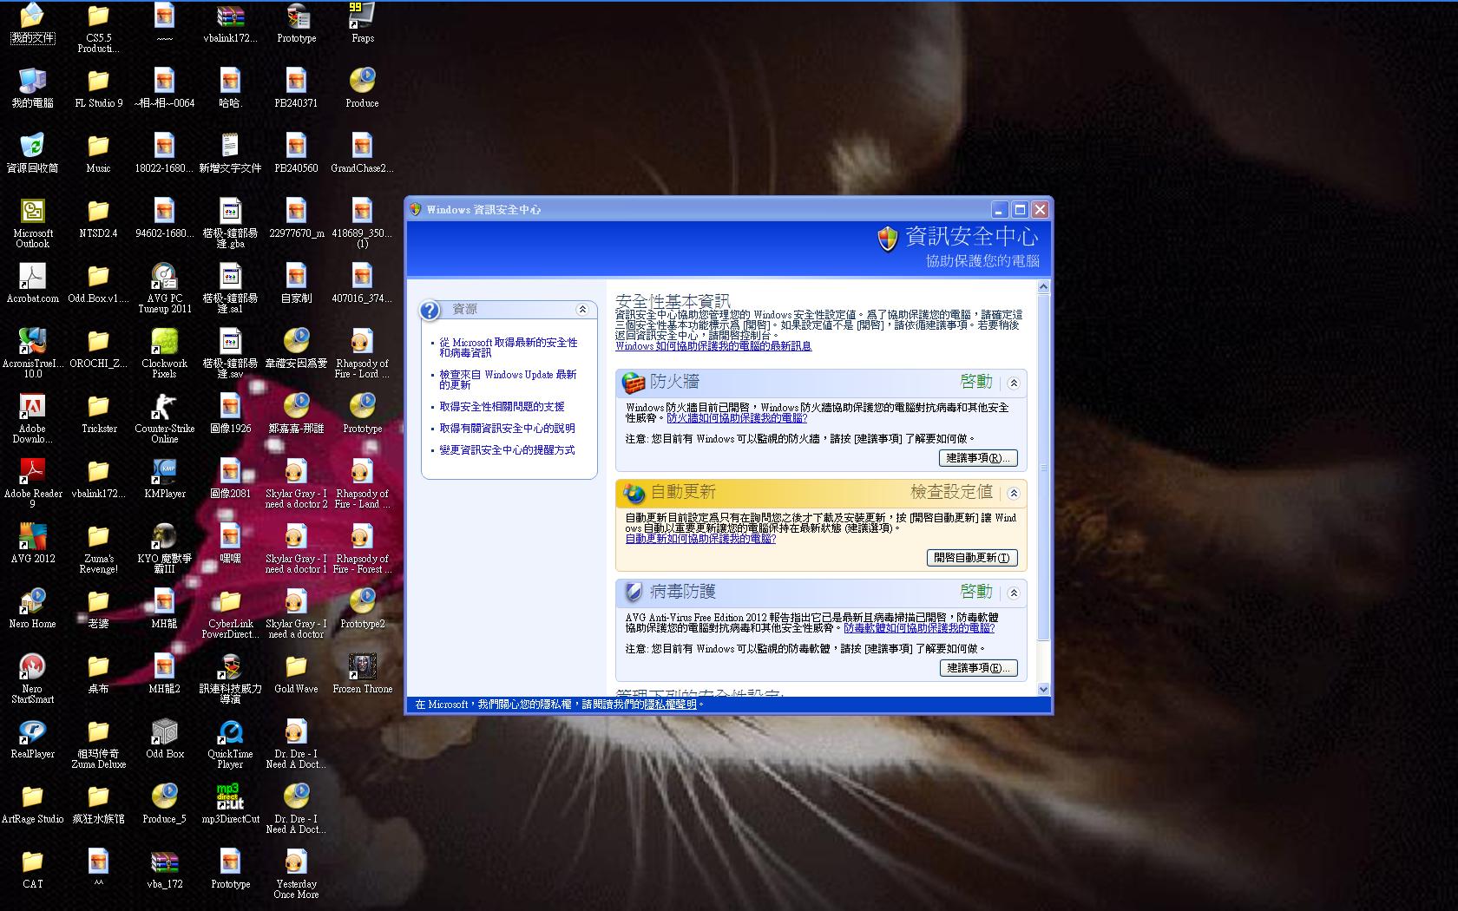1458x911 pixels.
Task: Open the Frozen Throne desktop icon
Action: point(363,673)
